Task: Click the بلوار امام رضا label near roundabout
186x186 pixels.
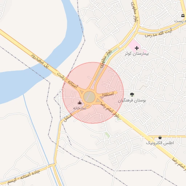Action: [110, 110]
